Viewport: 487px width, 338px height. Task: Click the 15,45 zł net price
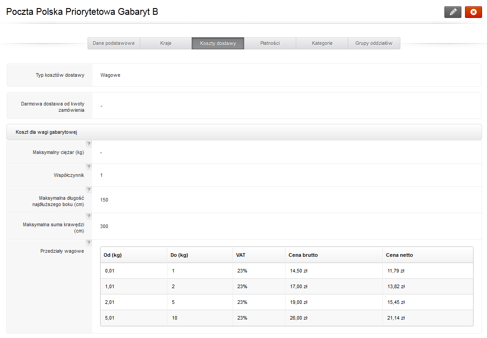pyautogui.click(x=396, y=302)
